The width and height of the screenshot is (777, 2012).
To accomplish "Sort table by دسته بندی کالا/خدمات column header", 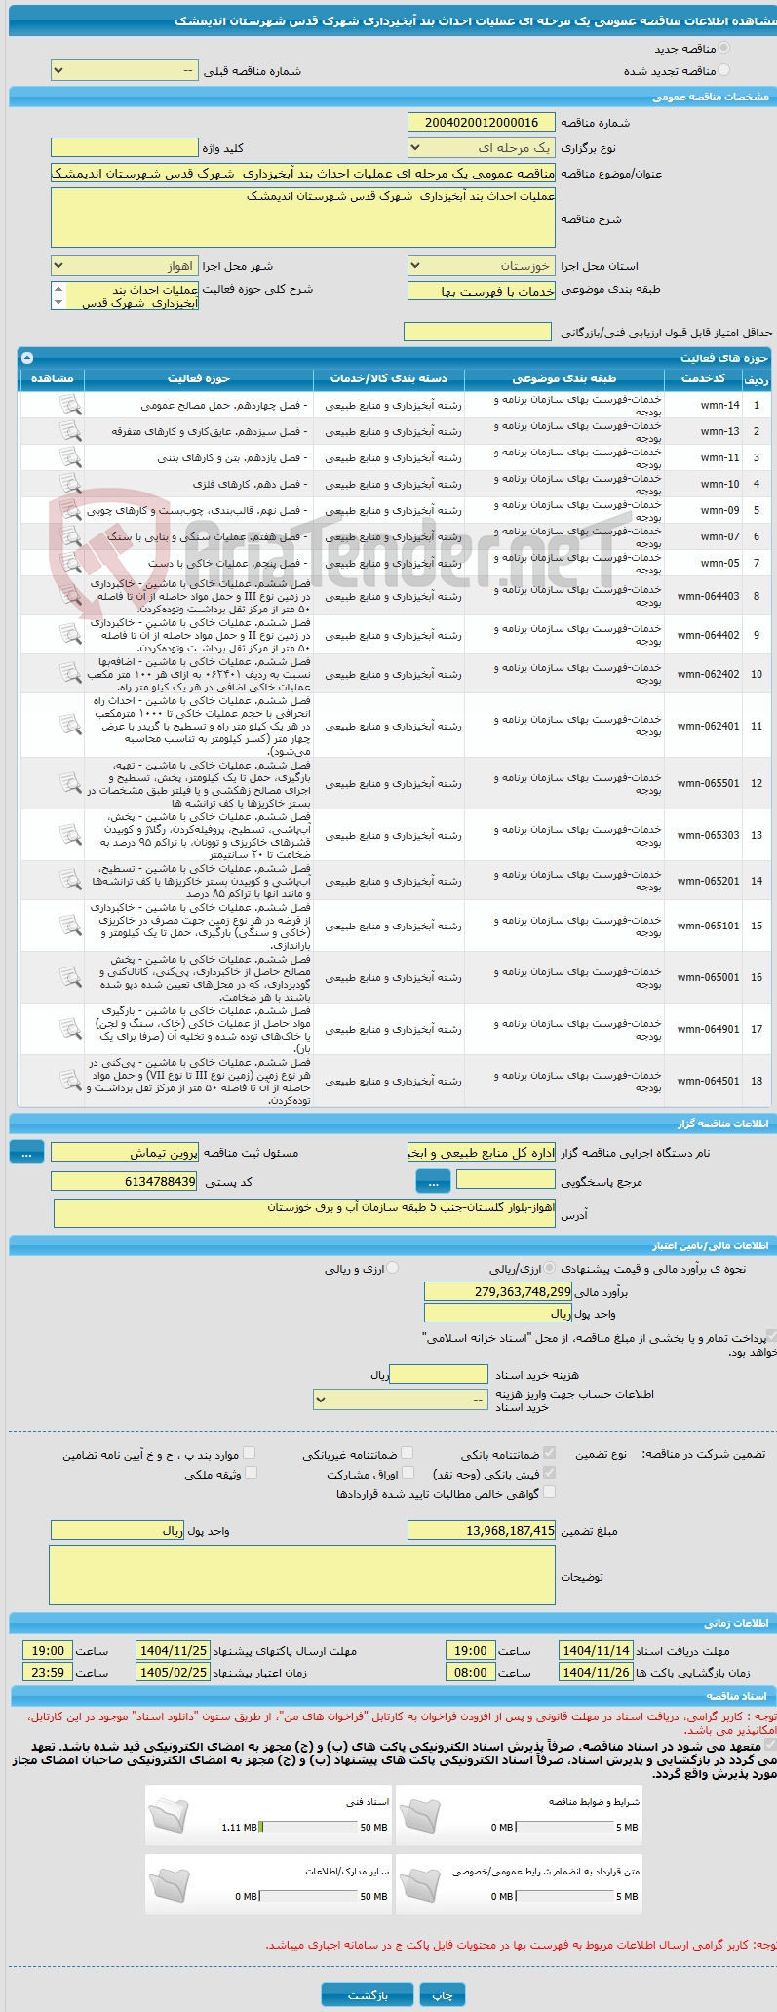I will (x=389, y=378).
